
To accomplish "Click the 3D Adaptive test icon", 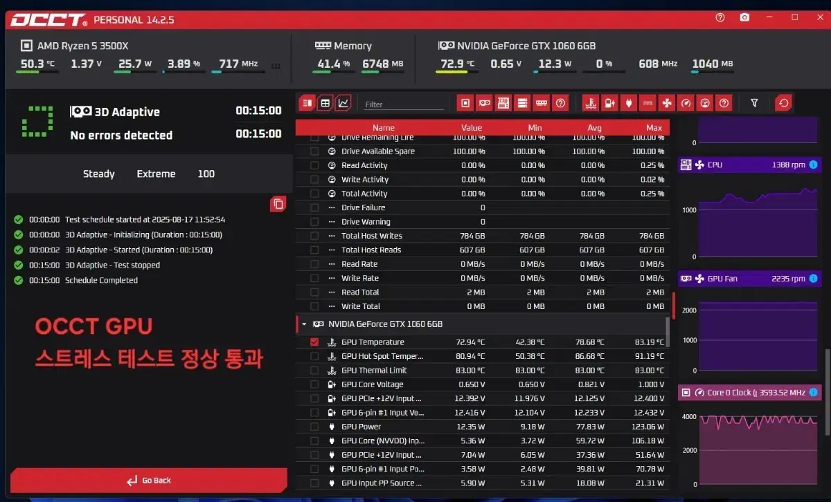I will click(x=82, y=111).
